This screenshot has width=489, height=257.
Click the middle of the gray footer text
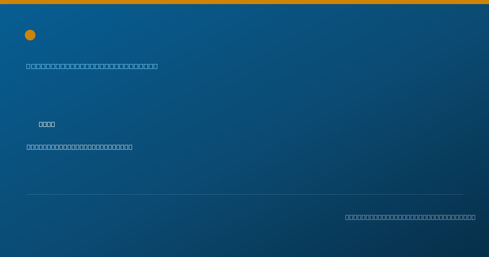[410, 217]
